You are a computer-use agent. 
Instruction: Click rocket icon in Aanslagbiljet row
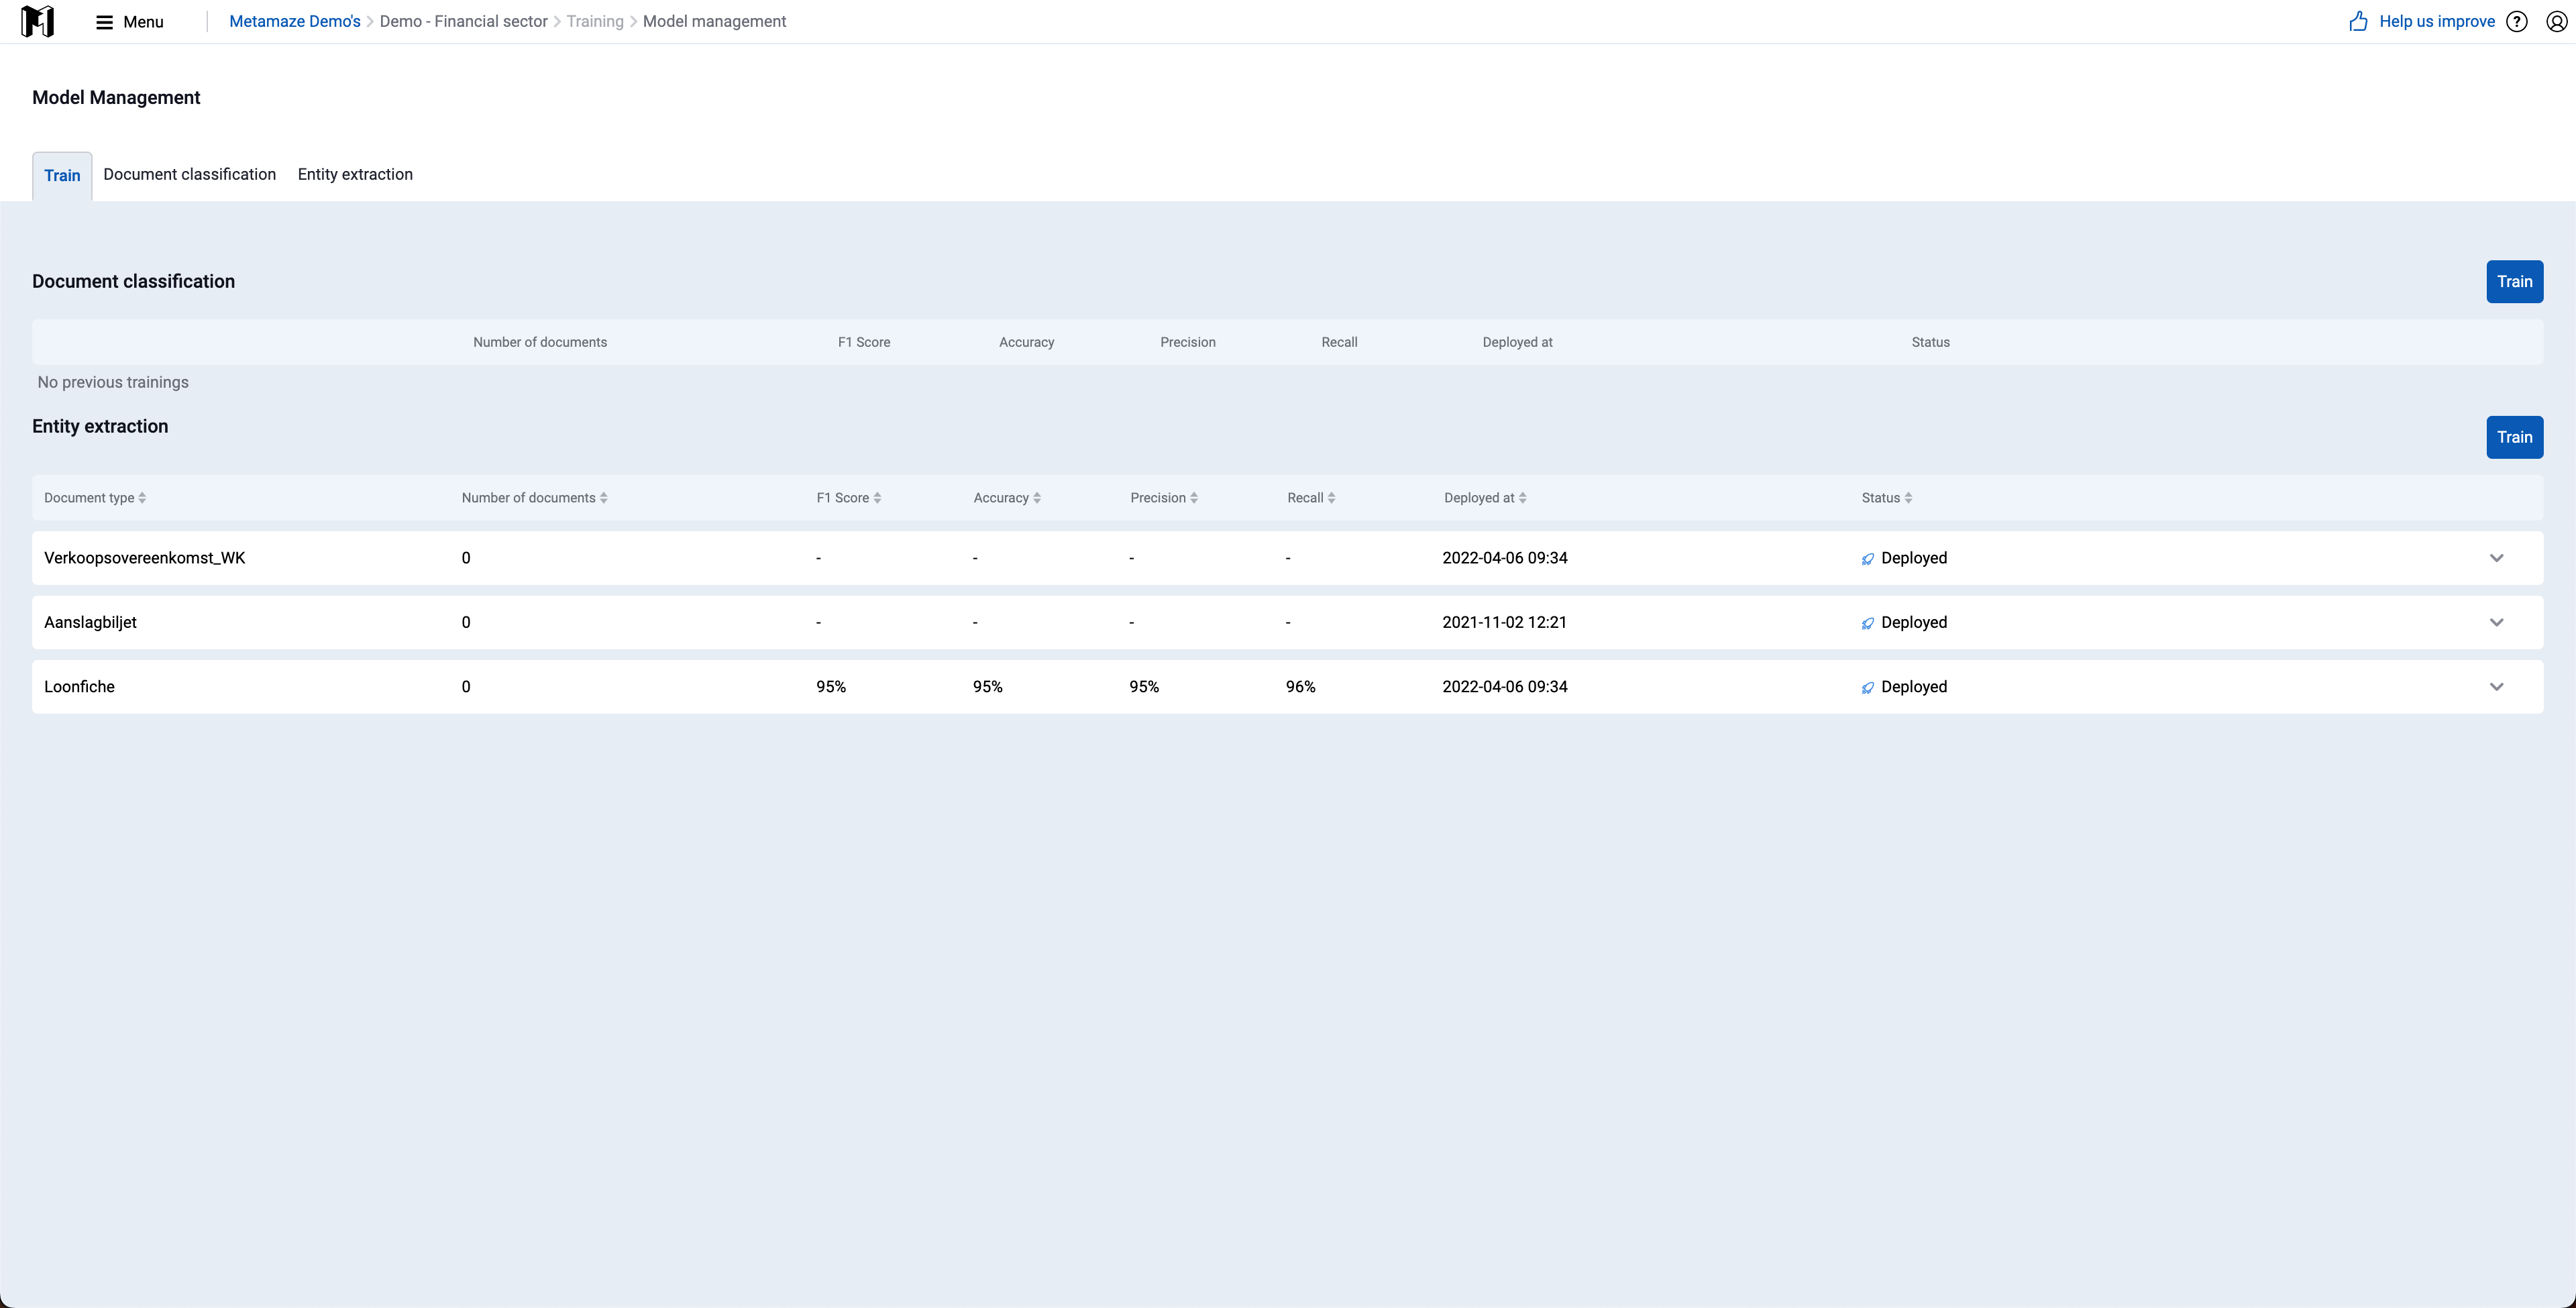coord(1867,623)
